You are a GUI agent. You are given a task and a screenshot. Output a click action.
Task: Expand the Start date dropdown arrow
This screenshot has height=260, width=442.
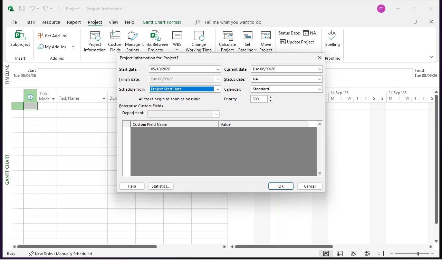coord(218,69)
